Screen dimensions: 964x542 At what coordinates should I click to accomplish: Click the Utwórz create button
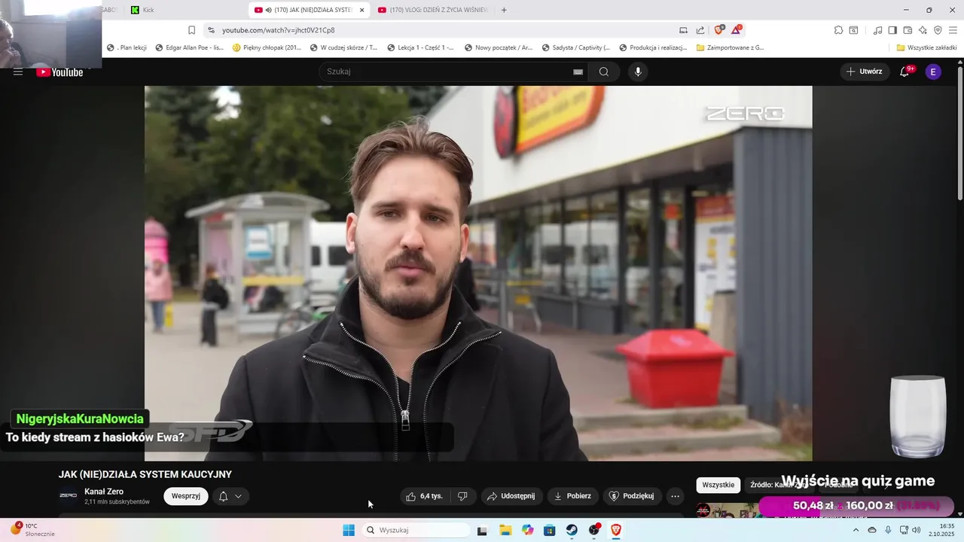coord(864,72)
